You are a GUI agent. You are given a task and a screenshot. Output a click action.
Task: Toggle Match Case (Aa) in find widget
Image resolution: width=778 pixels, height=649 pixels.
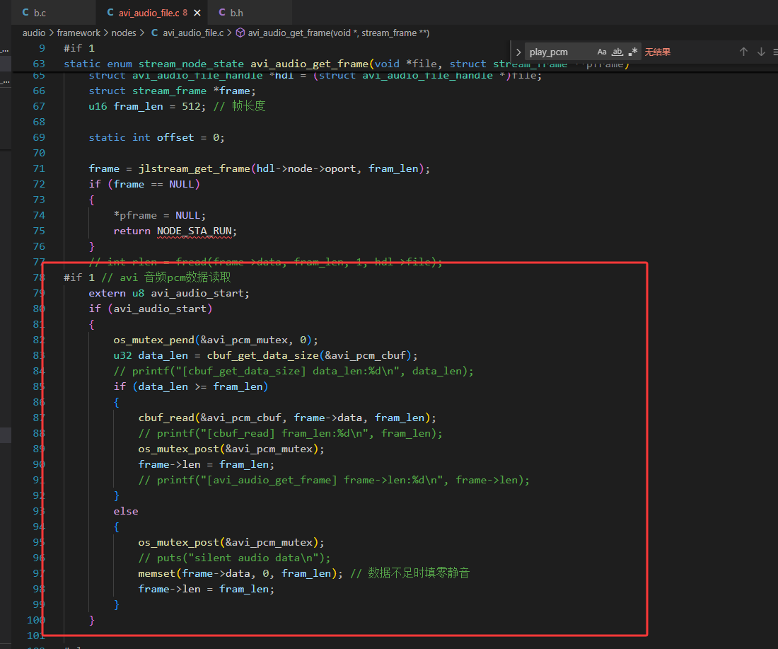602,52
